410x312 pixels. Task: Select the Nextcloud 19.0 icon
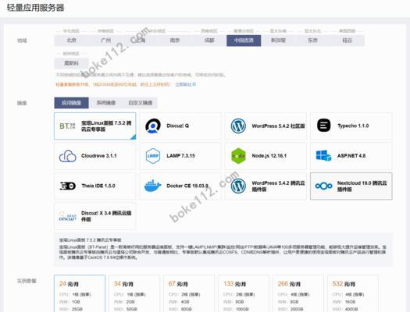(323, 186)
